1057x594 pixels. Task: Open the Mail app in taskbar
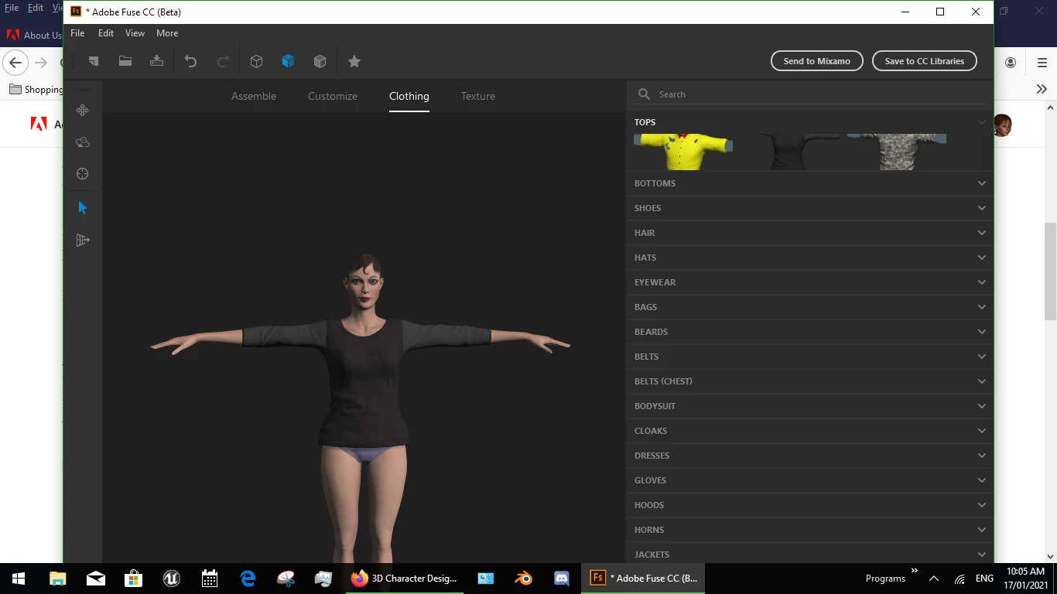coord(96,578)
